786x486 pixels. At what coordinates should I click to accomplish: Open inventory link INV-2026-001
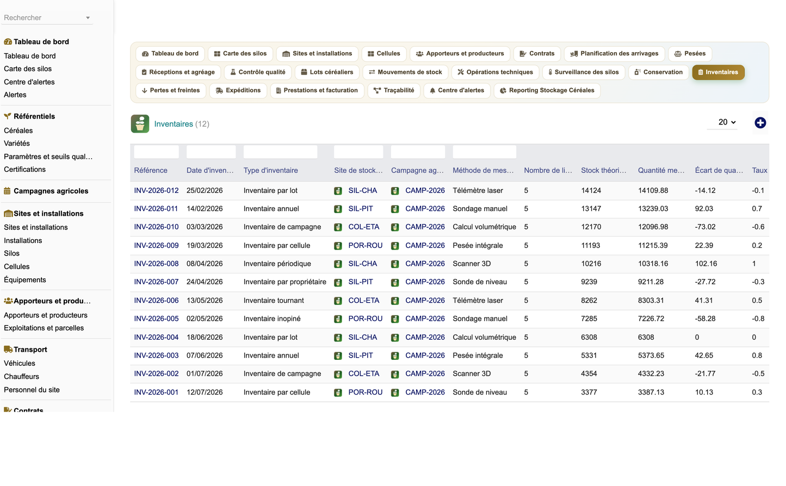pyautogui.click(x=156, y=392)
